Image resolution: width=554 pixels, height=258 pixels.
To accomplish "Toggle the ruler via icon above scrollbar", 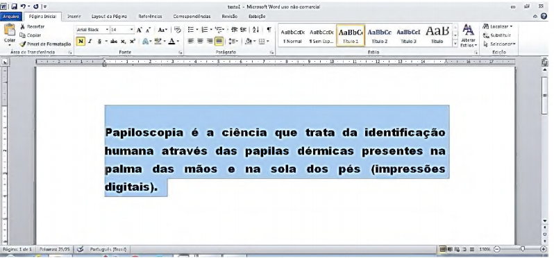I will (544, 62).
